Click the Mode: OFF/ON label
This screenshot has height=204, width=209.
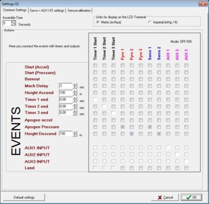point(181,41)
